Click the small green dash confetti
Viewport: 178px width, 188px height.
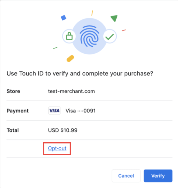(55, 48)
